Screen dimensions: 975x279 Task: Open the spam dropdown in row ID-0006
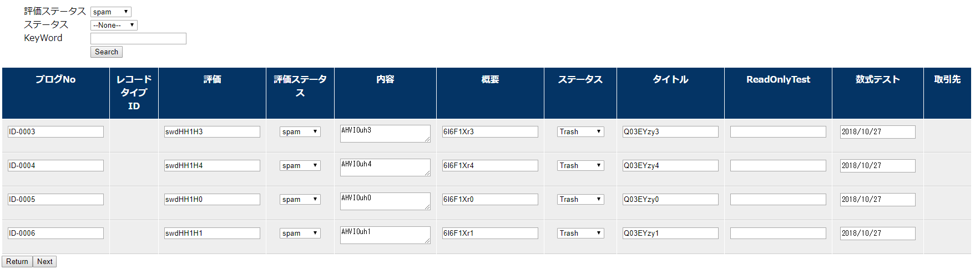[300, 233]
